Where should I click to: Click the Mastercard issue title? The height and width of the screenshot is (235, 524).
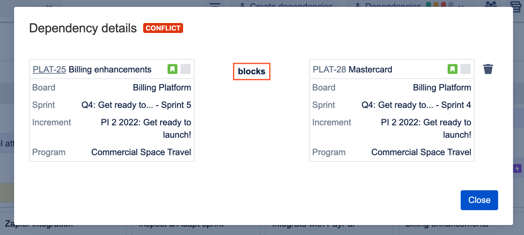pyautogui.click(x=370, y=69)
